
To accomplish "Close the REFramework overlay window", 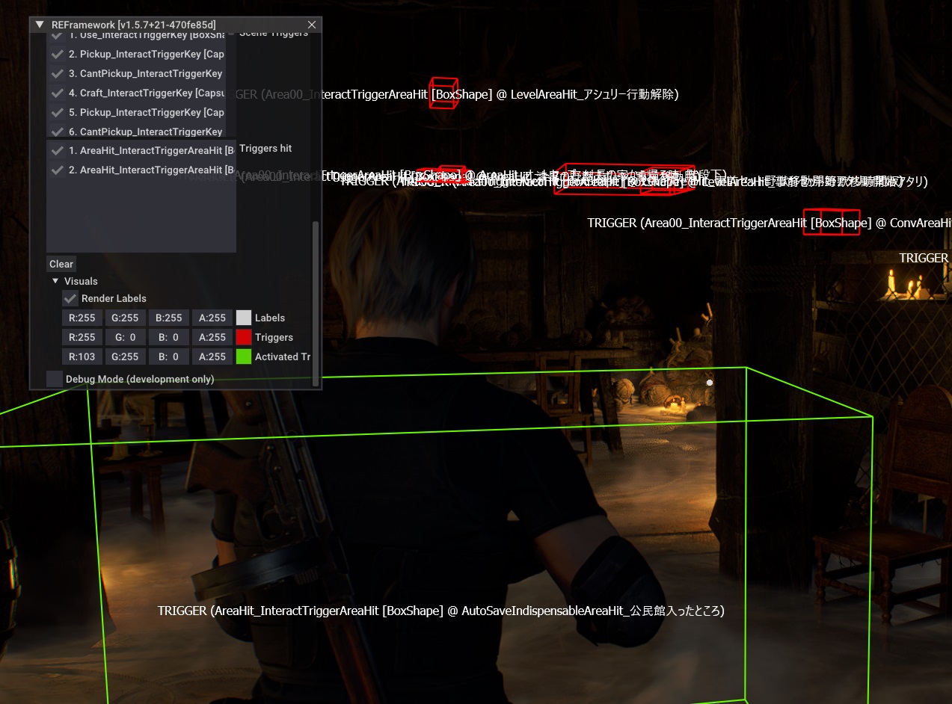I will coord(312,25).
